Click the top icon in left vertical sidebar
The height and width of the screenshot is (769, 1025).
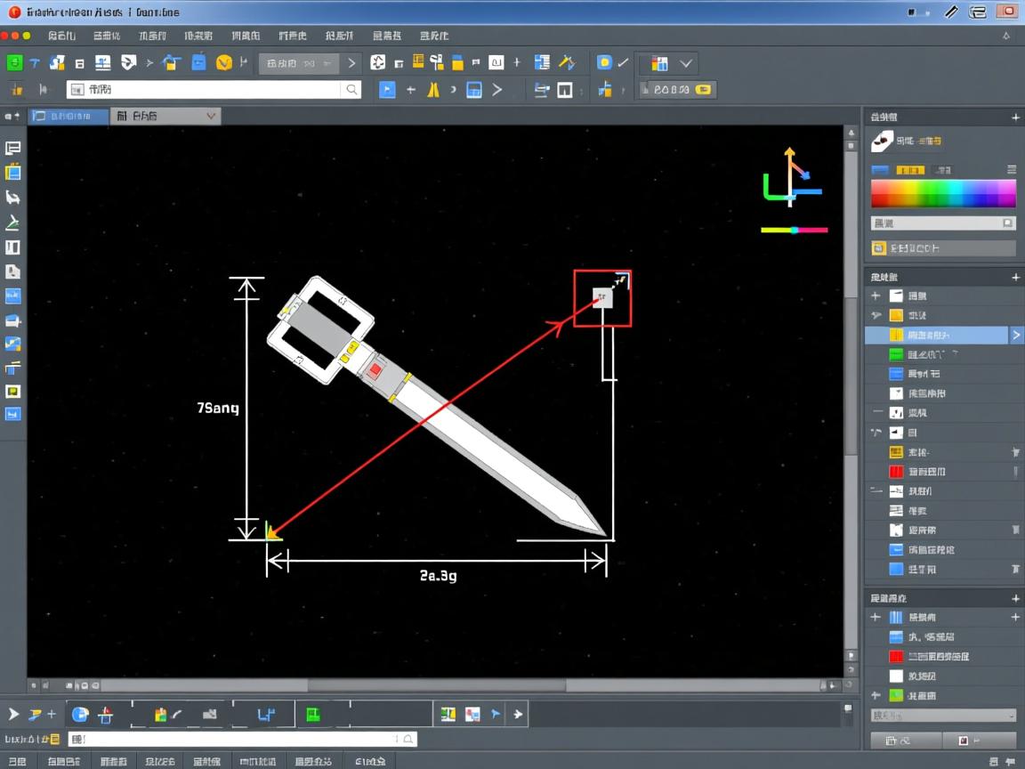click(x=13, y=149)
